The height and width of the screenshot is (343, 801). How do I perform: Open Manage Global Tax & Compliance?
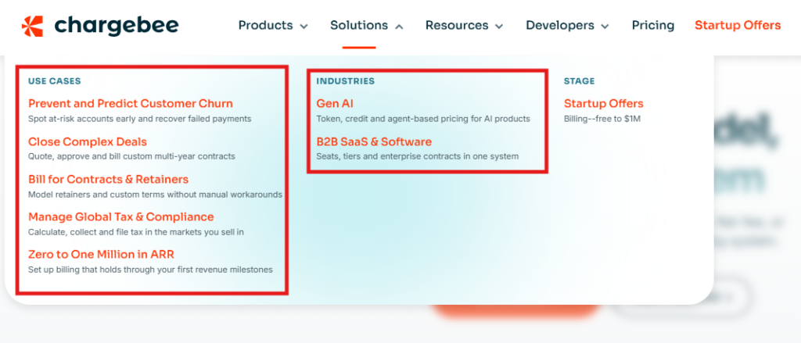point(121,217)
